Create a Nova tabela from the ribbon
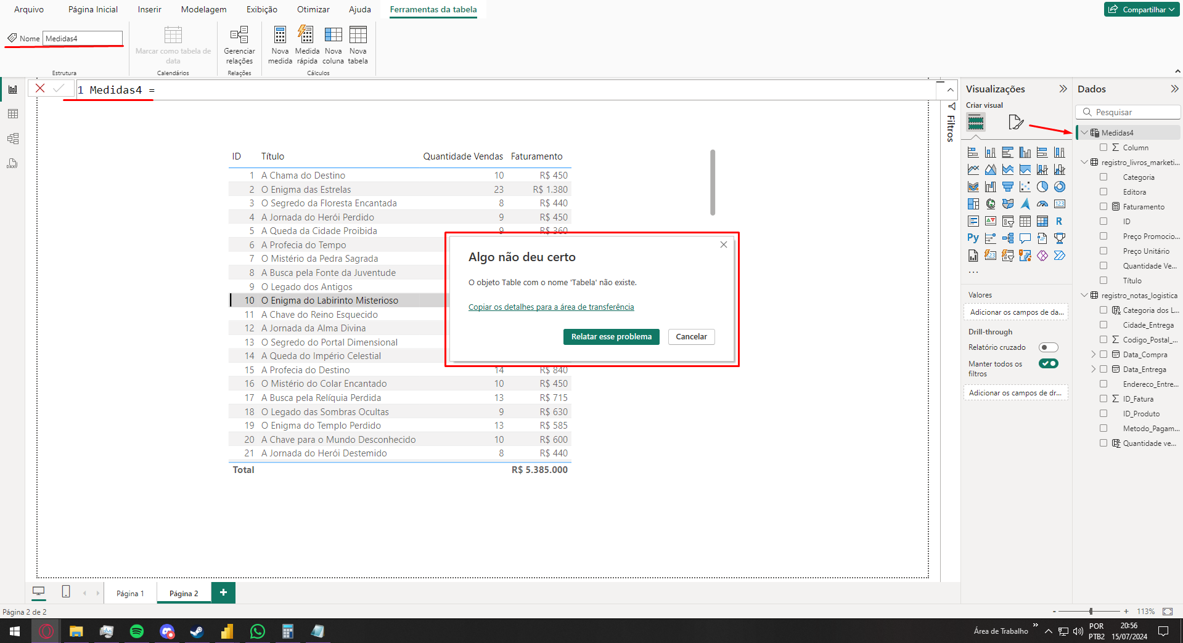 point(358,46)
